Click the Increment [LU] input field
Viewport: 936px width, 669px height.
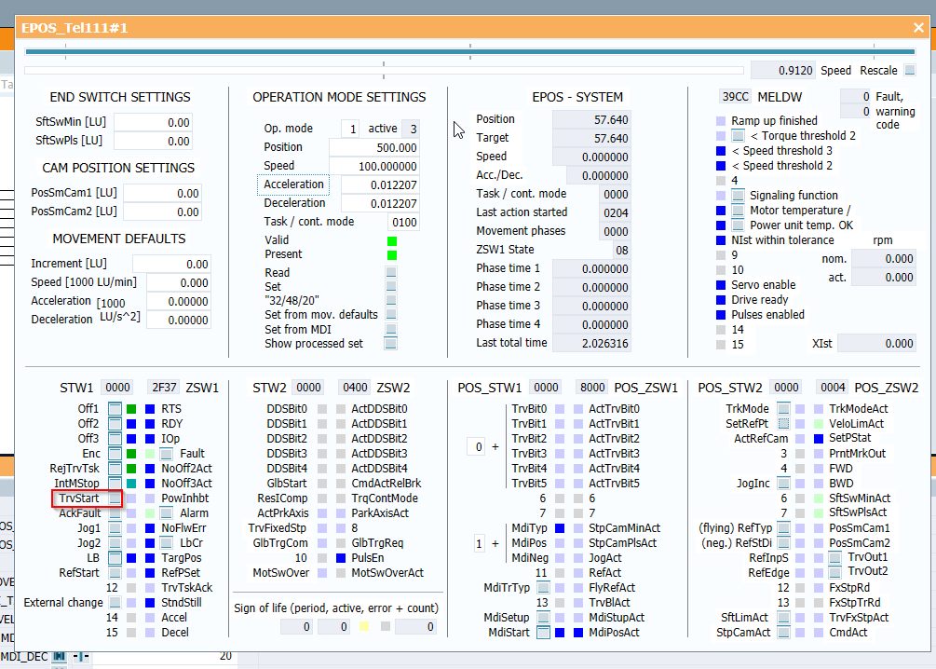click(x=171, y=264)
